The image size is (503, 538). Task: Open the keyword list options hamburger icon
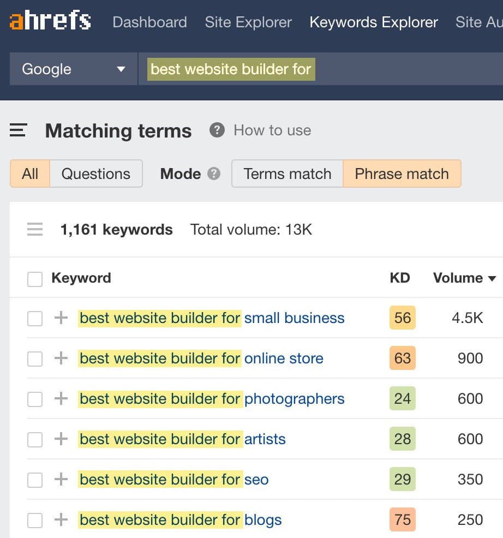34,229
